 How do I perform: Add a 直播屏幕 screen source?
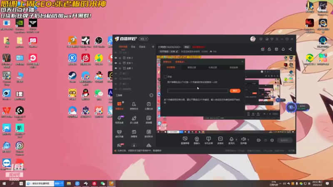(185, 140)
